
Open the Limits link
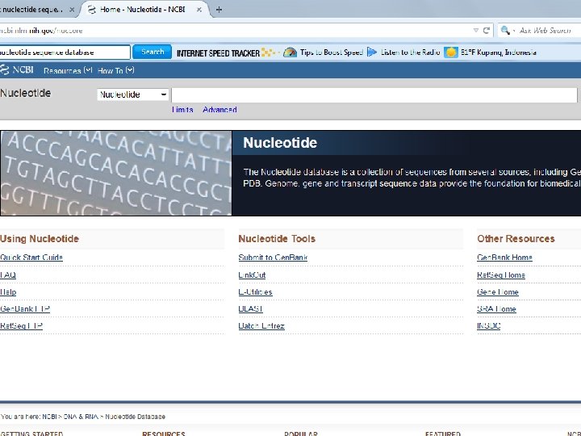tap(182, 110)
